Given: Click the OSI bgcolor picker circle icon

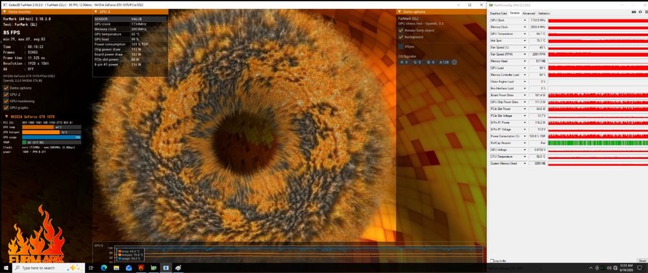Looking at the screenshot, I should tap(454, 62).
